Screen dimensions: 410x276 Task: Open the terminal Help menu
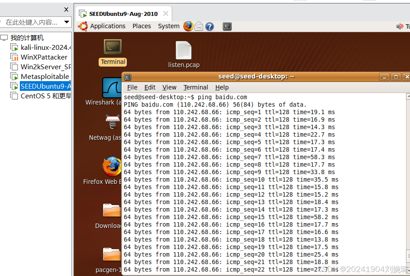point(222,87)
